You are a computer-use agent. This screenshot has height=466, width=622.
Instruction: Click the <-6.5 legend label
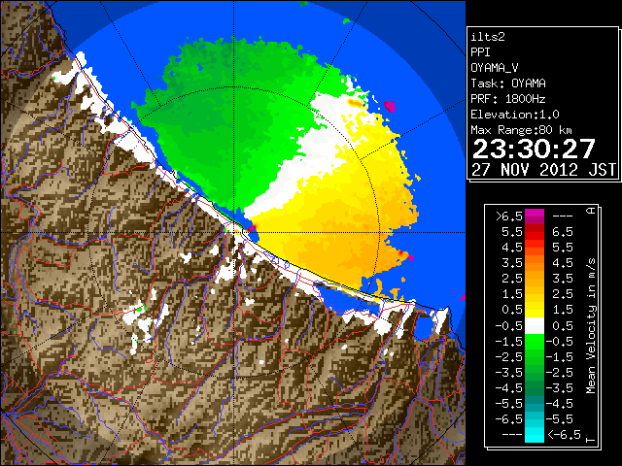(564, 435)
